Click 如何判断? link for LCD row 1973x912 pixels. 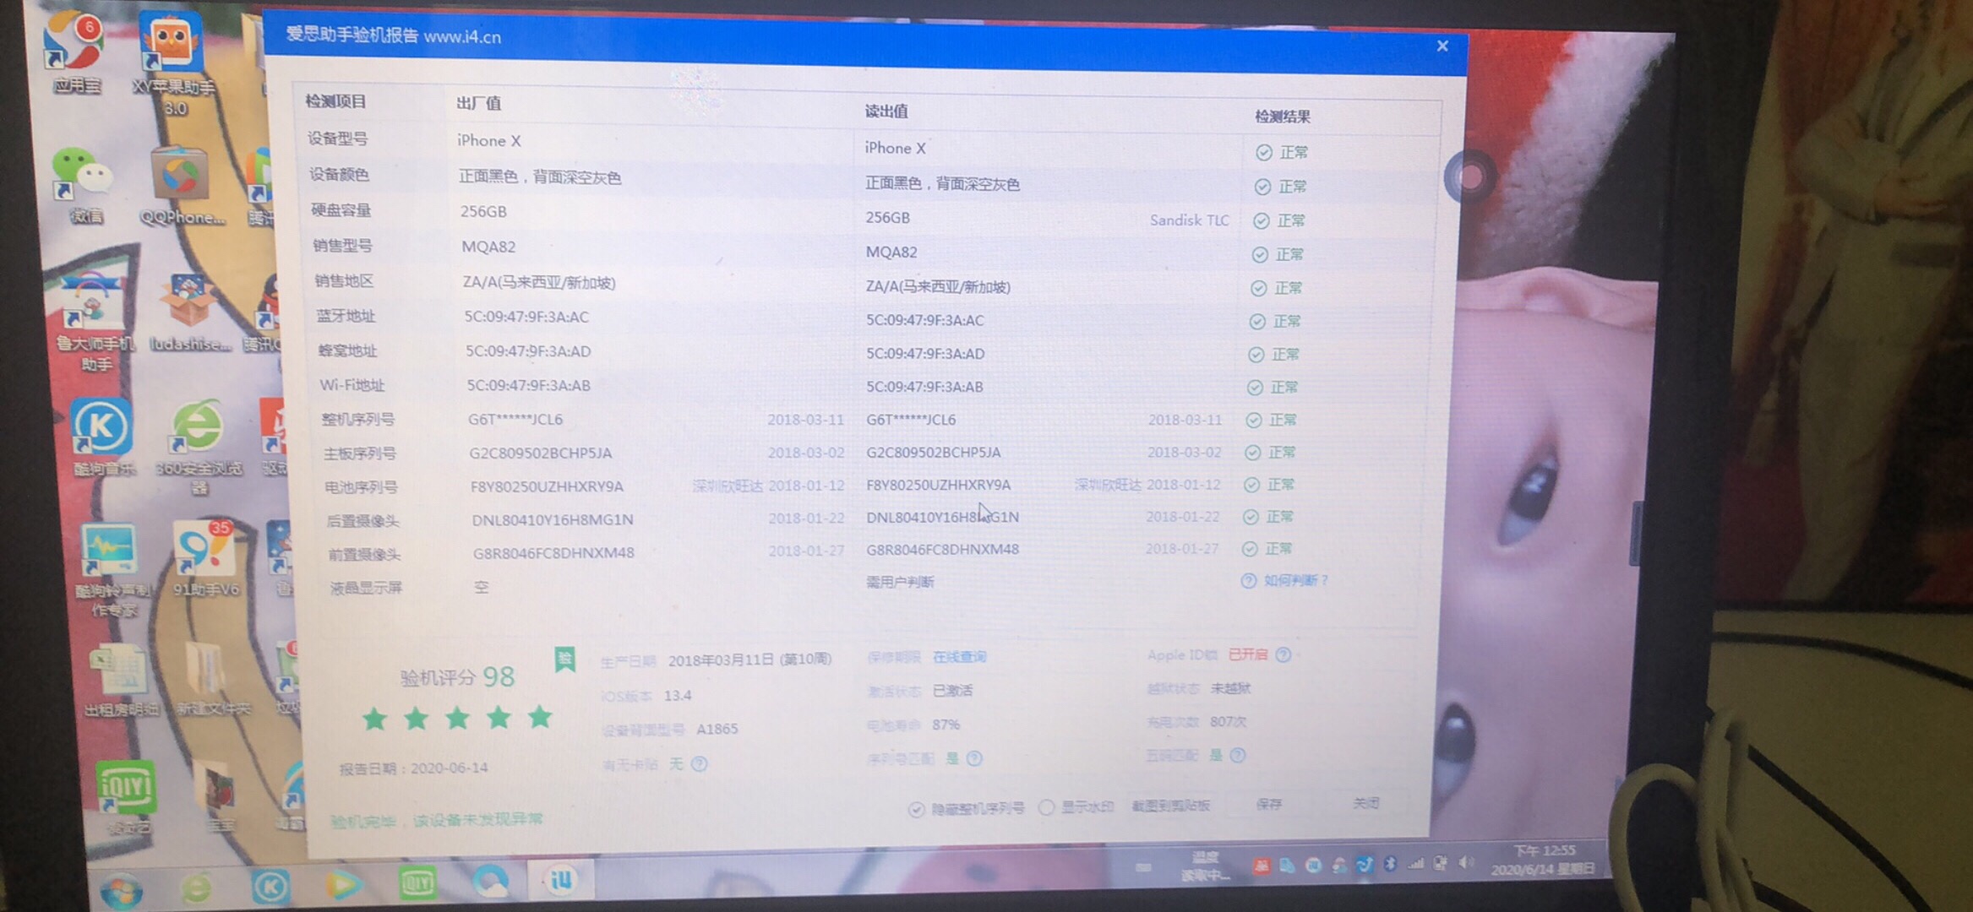click(x=1294, y=580)
